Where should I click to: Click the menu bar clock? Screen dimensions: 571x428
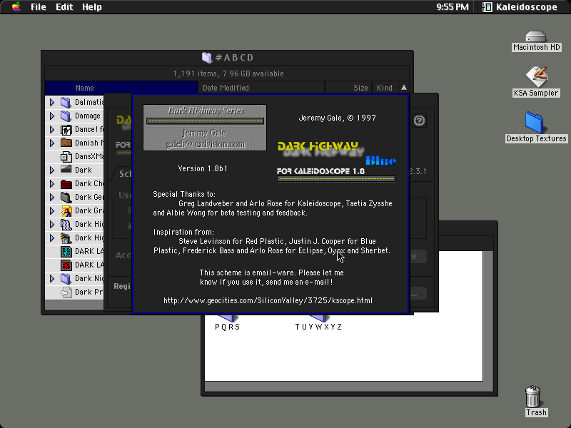tap(453, 7)
